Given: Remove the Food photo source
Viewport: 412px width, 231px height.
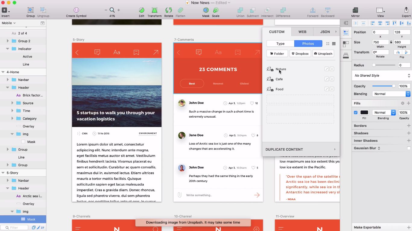Looking at the screenshot, I should coord(332,89).
